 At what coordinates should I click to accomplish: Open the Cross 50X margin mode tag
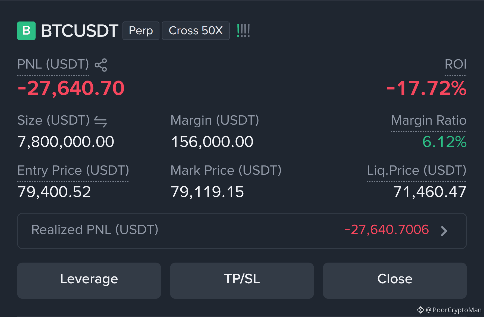[196, 31]
